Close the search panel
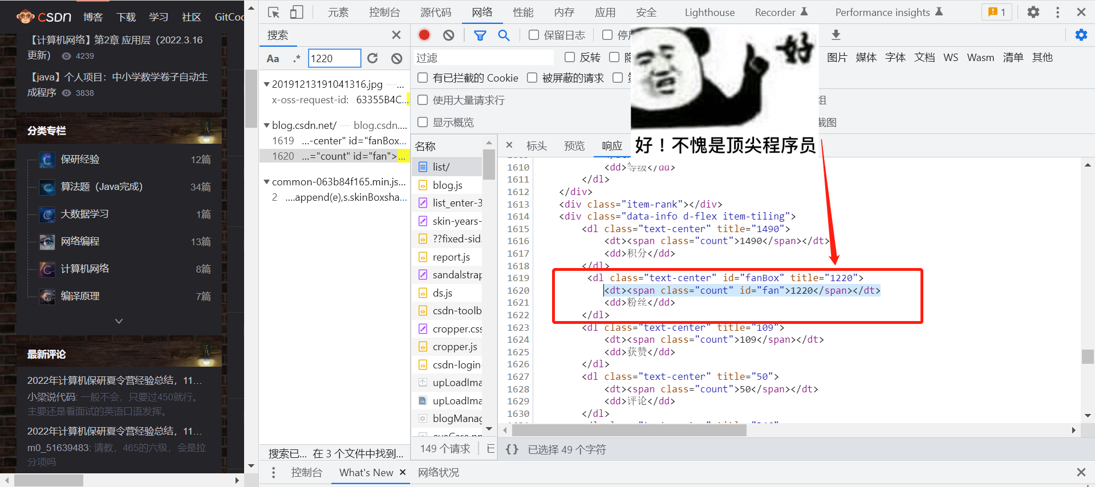The image size is (1095, 487). (396, 35)
